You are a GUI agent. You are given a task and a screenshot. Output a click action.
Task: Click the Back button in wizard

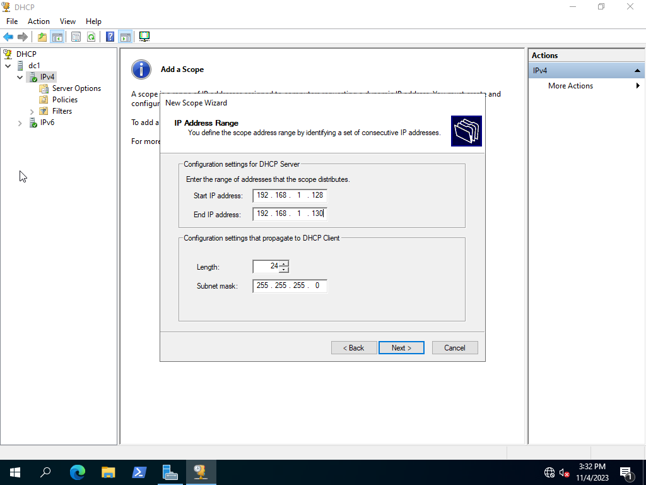point(354,348)
